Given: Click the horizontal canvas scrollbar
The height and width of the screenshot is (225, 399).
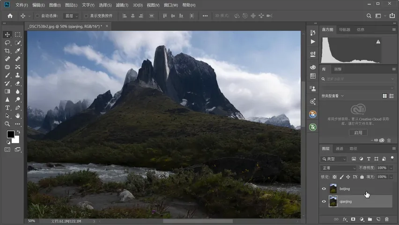Looking at the screenshot, I should [198, 221].
